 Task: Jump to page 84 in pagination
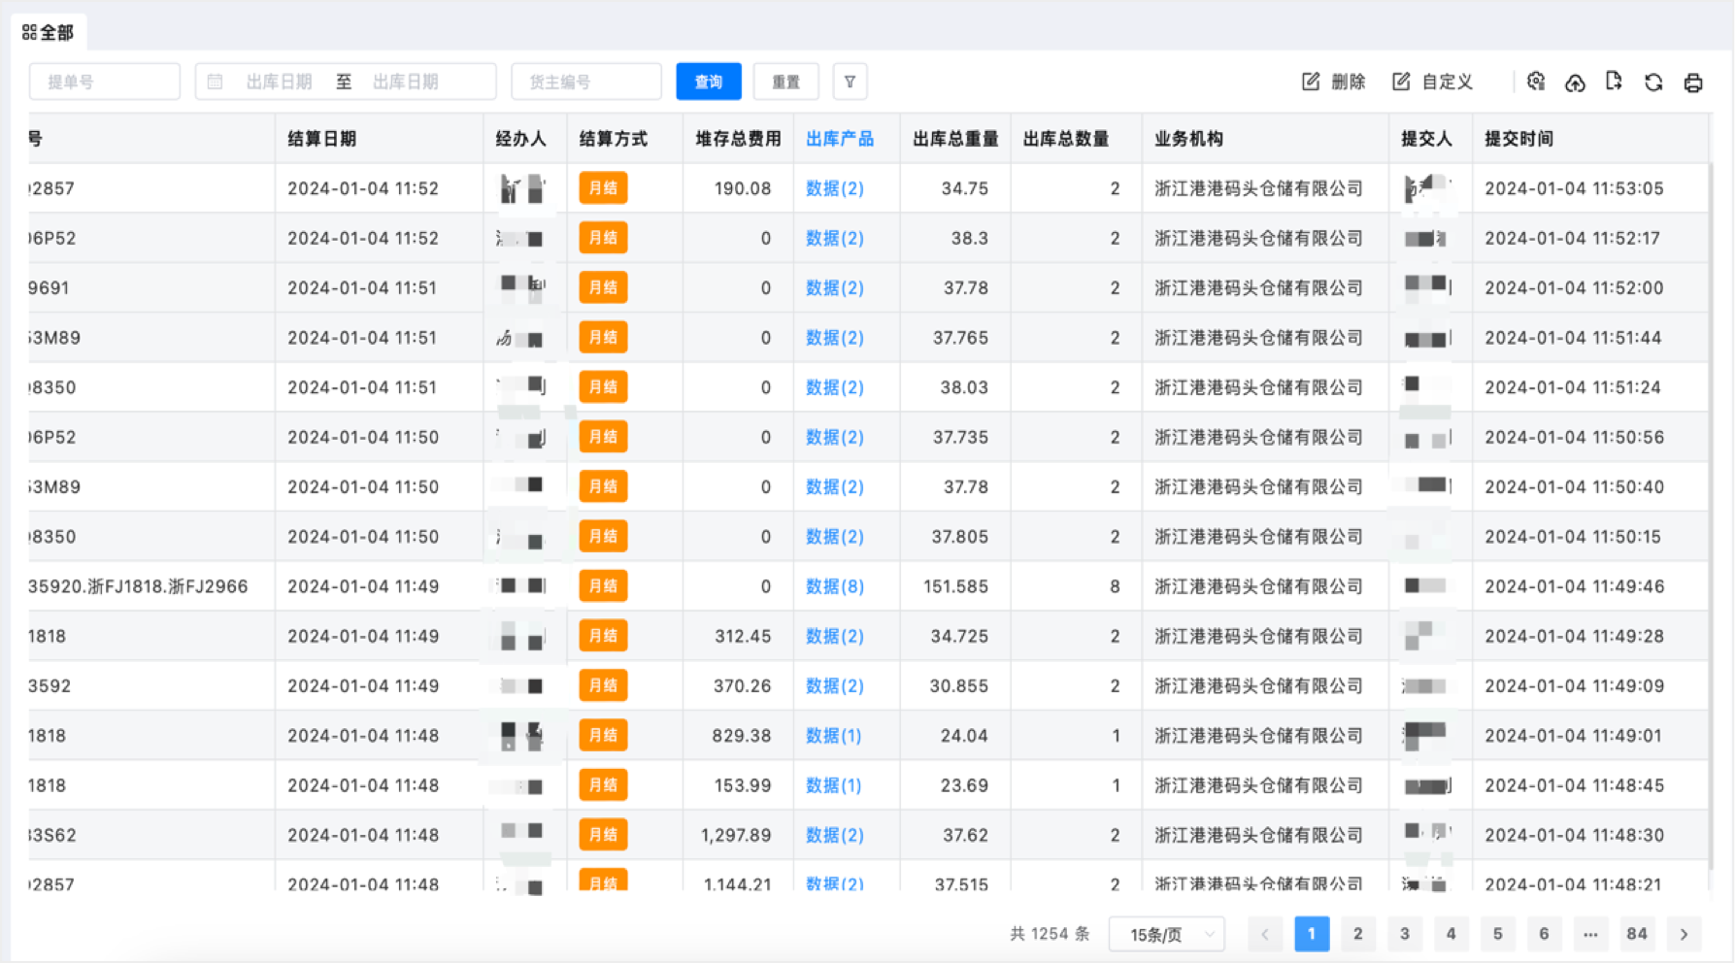pos(1637,934)
